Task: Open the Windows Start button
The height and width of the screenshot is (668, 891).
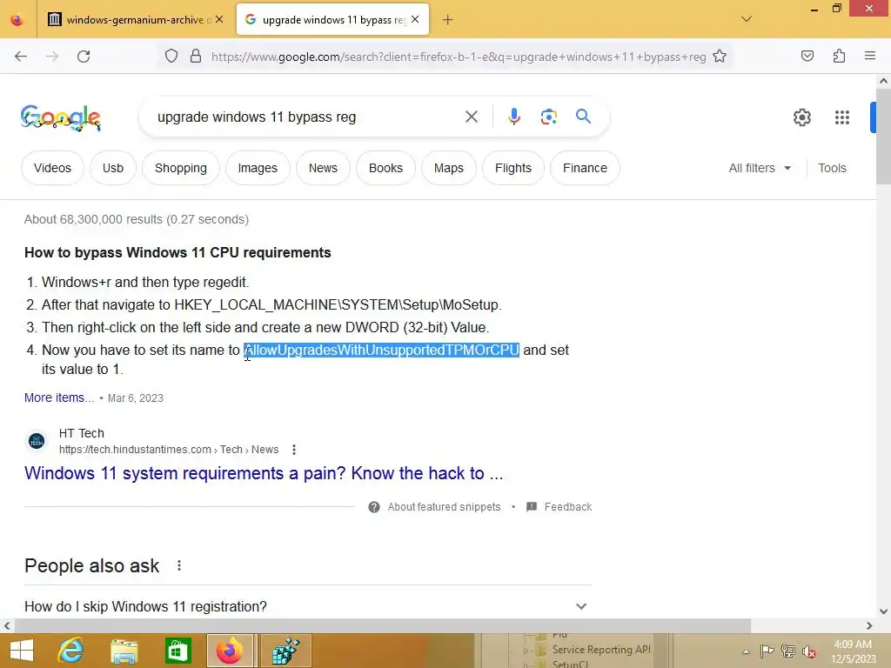Action: (22, 651)
